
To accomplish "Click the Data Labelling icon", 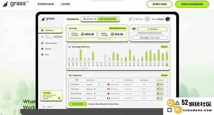I will [42, 37].
